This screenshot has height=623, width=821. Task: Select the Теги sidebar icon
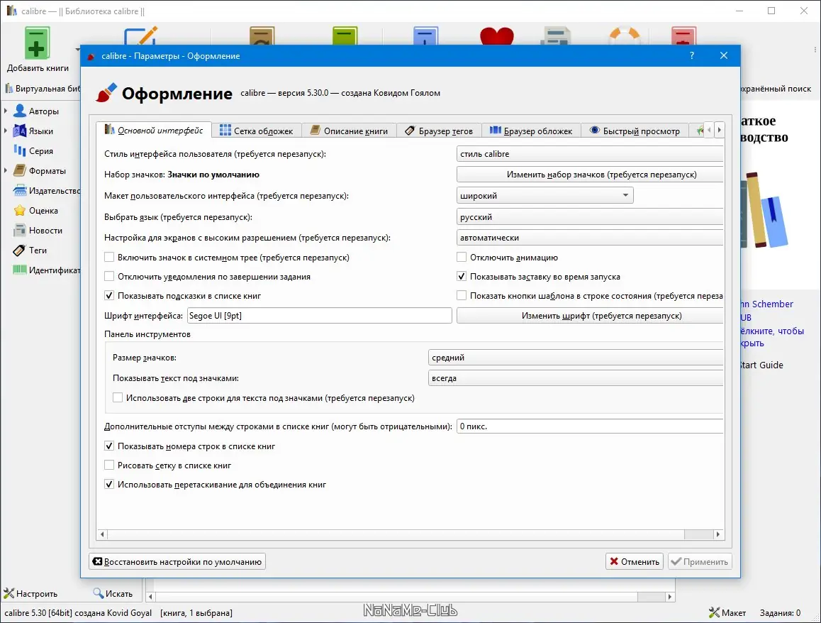tap(19, 250)
